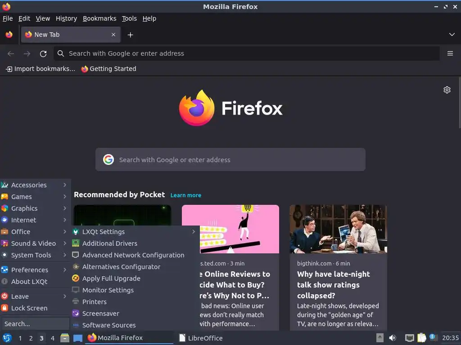
Task: Click the Additional Drivers icon
Action: [76, 243]
